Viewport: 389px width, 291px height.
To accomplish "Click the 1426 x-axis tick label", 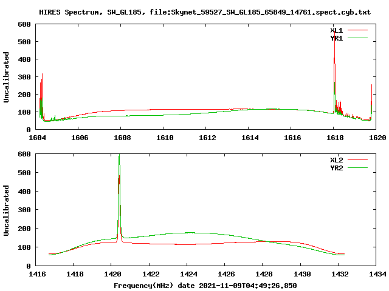I will pyautogui.click(x=226, y=274).
